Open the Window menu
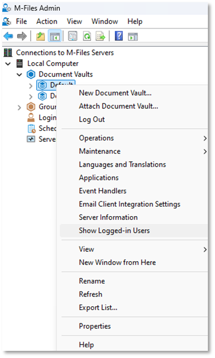 pyautogui.click(x=105, y=21)
